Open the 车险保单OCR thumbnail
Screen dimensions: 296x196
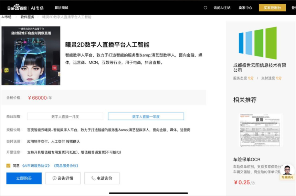point(261,130)
